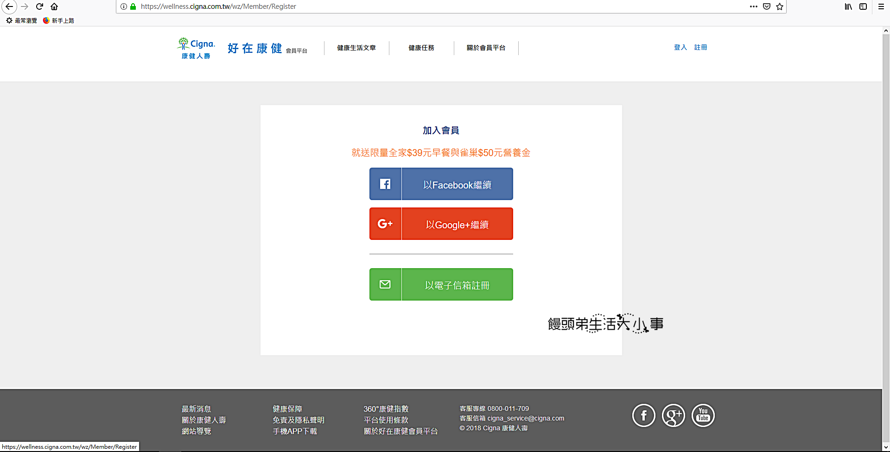This screenshot has height=452, width=890.
Task: Open footer link 360°康健指數
Action: pyautogui.click(x=386, y=409)
